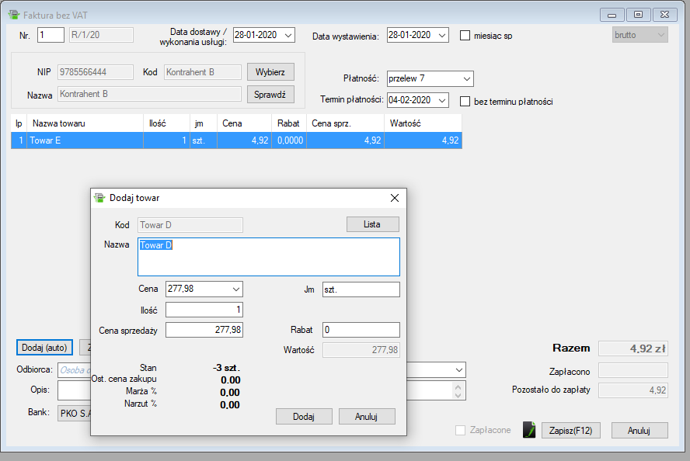Screen dimensions: 690x461
Task: Maximize the Faktura bez VAT window
Action: (x=638, y=15)
